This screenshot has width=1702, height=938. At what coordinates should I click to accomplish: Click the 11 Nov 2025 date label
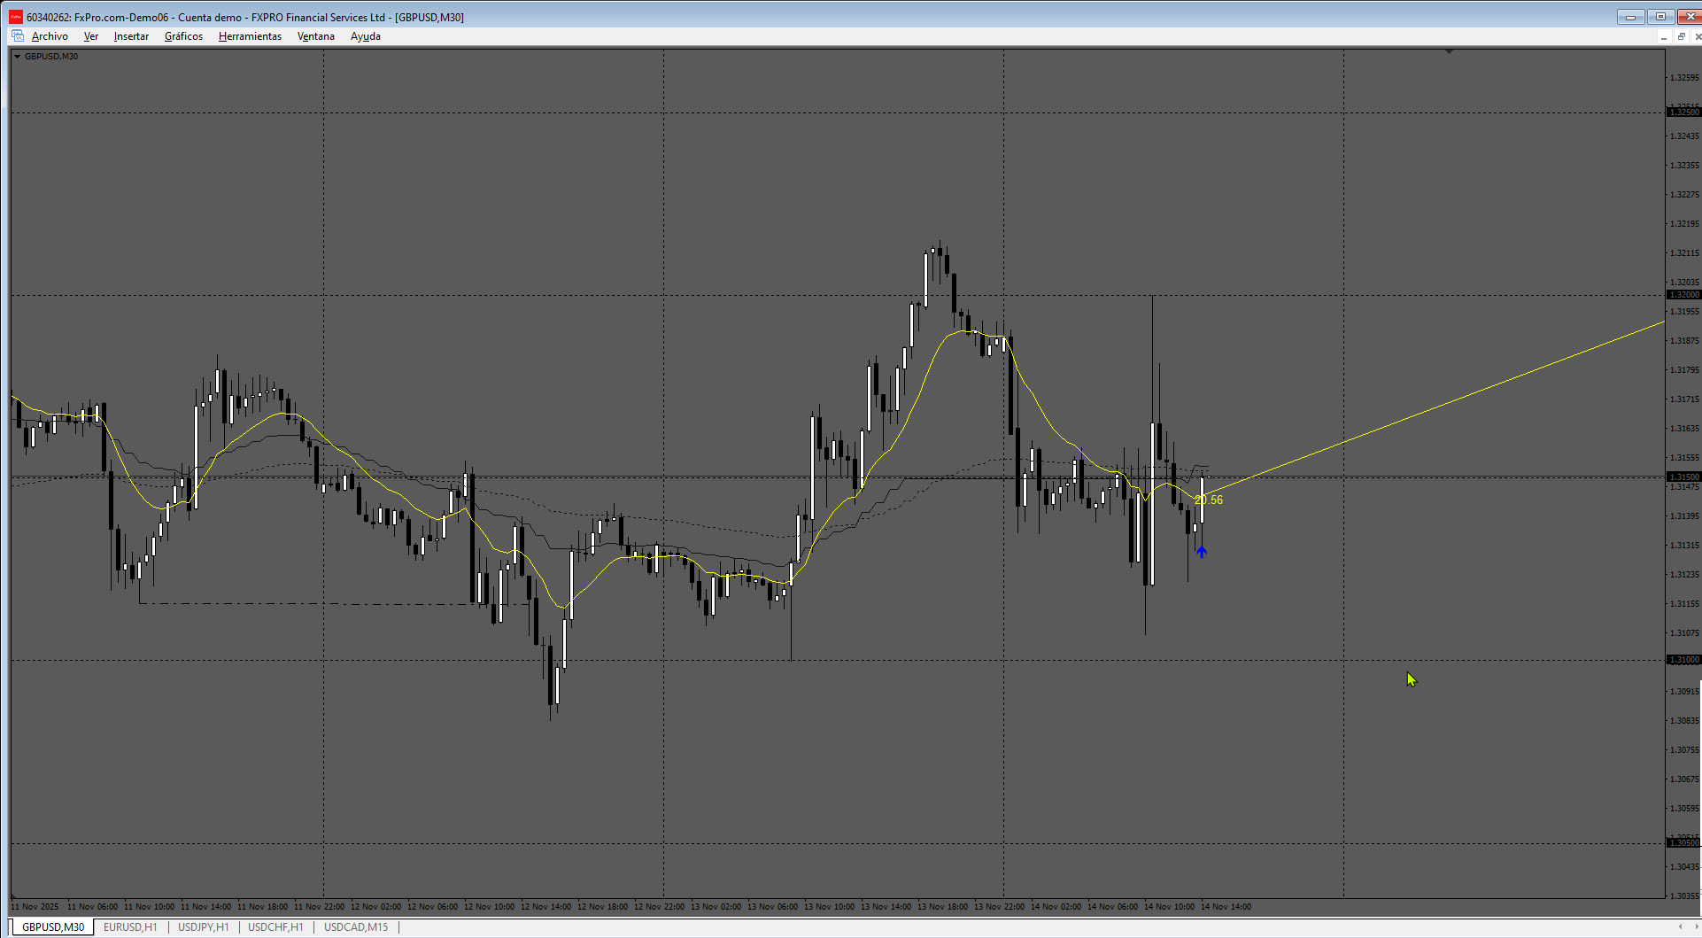click(35, 907)
